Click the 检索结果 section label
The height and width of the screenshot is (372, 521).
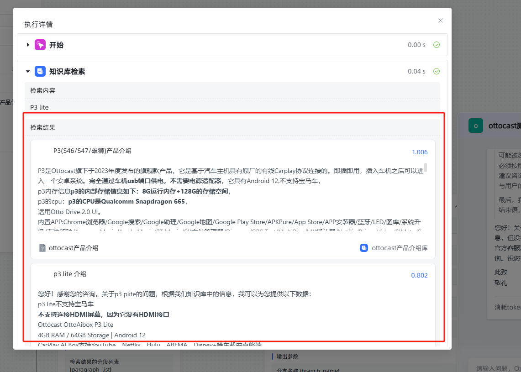click(42, 127)
